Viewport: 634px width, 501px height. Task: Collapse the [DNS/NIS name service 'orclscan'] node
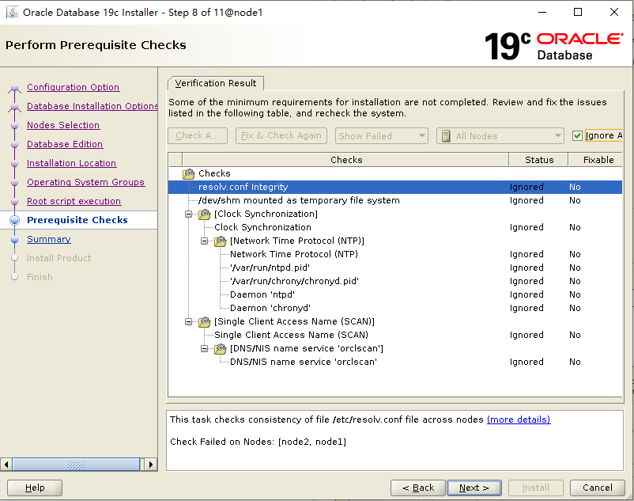tap(204, 349)
